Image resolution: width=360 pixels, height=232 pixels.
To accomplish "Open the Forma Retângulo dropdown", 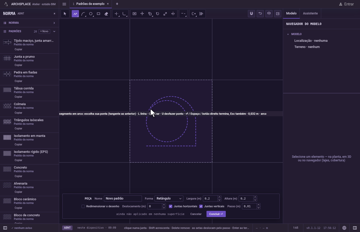I will (169, 198).
